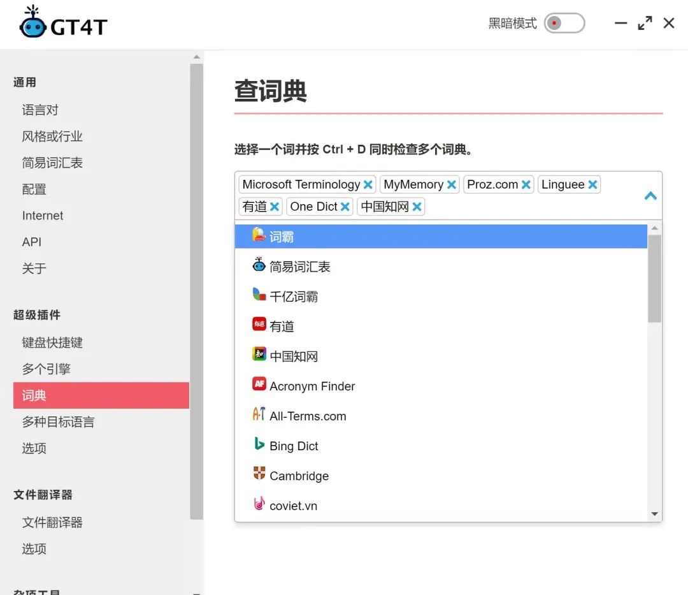Screen dimensions: 688x595
Task: Remove the Proz.com tag
Action: click(x=526, y=185)
